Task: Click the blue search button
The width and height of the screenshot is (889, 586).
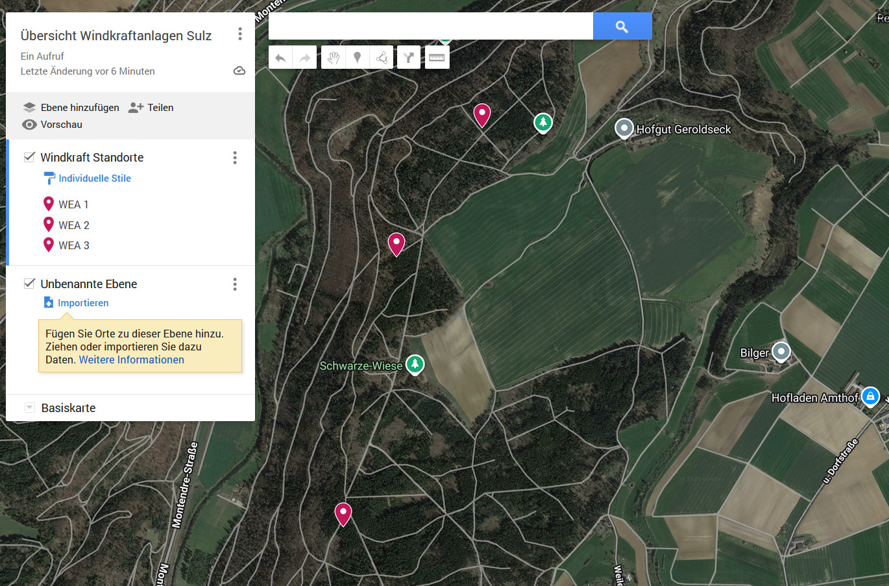Action: [x=622, y=27]
